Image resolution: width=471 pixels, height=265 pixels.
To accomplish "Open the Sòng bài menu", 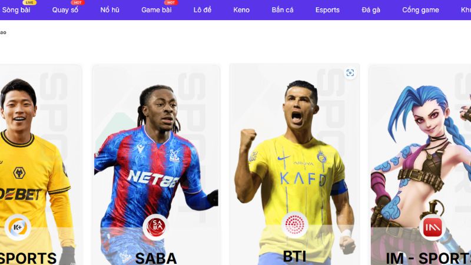I will coord(16,10).
